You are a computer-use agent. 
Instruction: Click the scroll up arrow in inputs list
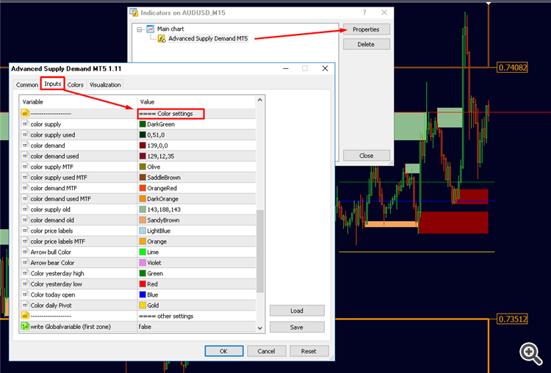[x=259, y=100]
